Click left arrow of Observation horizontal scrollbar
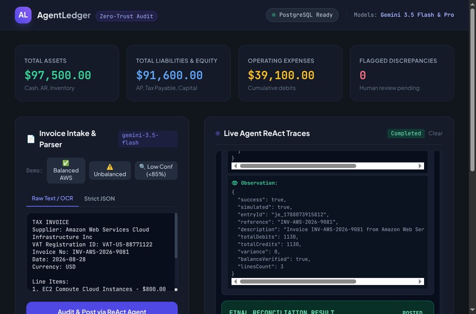Image resolution: width=476 pixels, height=314 pixels. point(235,281)
